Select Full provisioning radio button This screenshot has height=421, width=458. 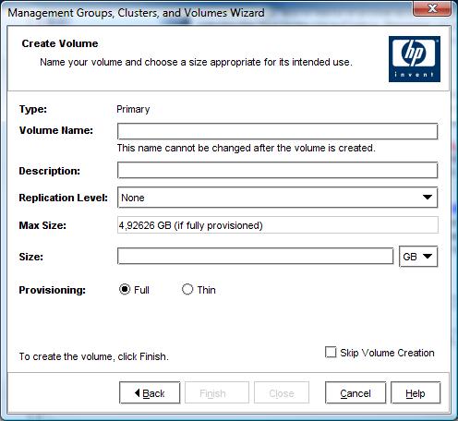coord(125,289)
